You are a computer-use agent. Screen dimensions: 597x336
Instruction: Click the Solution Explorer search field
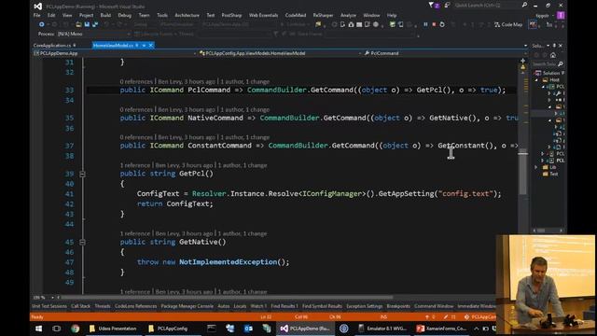click(547, 64)
